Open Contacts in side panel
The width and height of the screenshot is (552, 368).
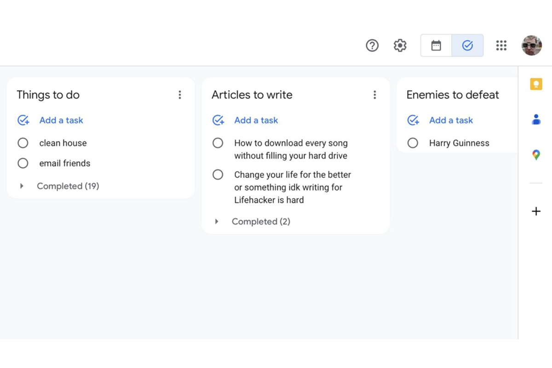(536, 120)
